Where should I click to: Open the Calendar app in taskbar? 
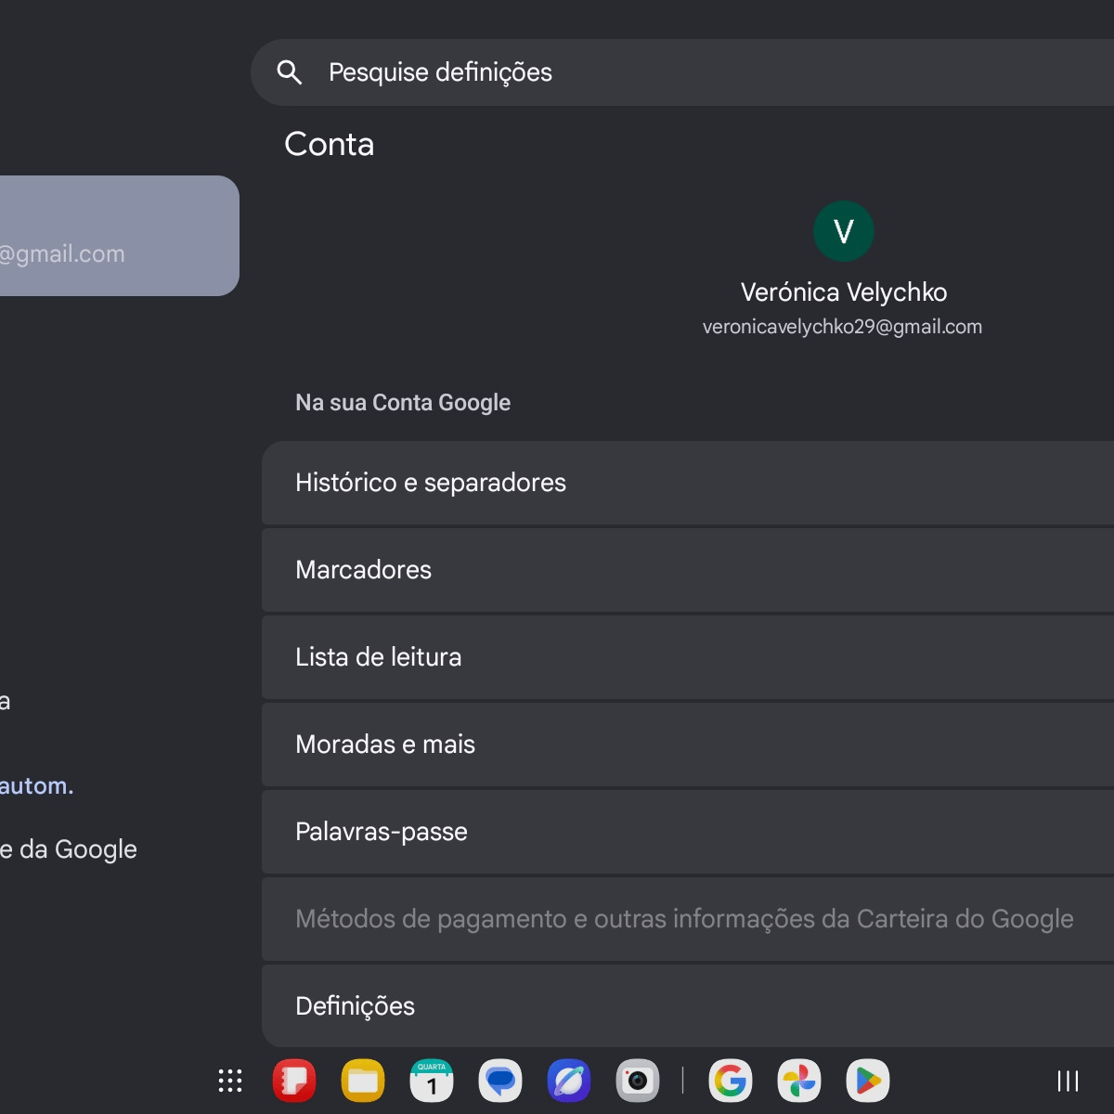point(432,1081)
